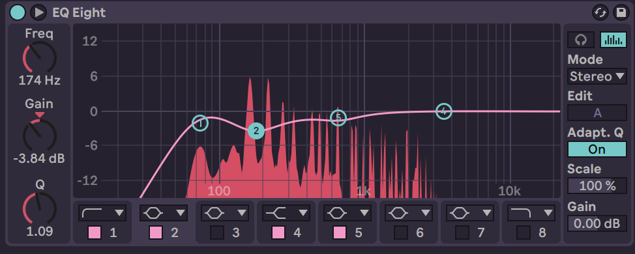635x254 pixels.
Task: Click the device unfold play triangle button
Action: pyautogui.click(x=38, y=12)
